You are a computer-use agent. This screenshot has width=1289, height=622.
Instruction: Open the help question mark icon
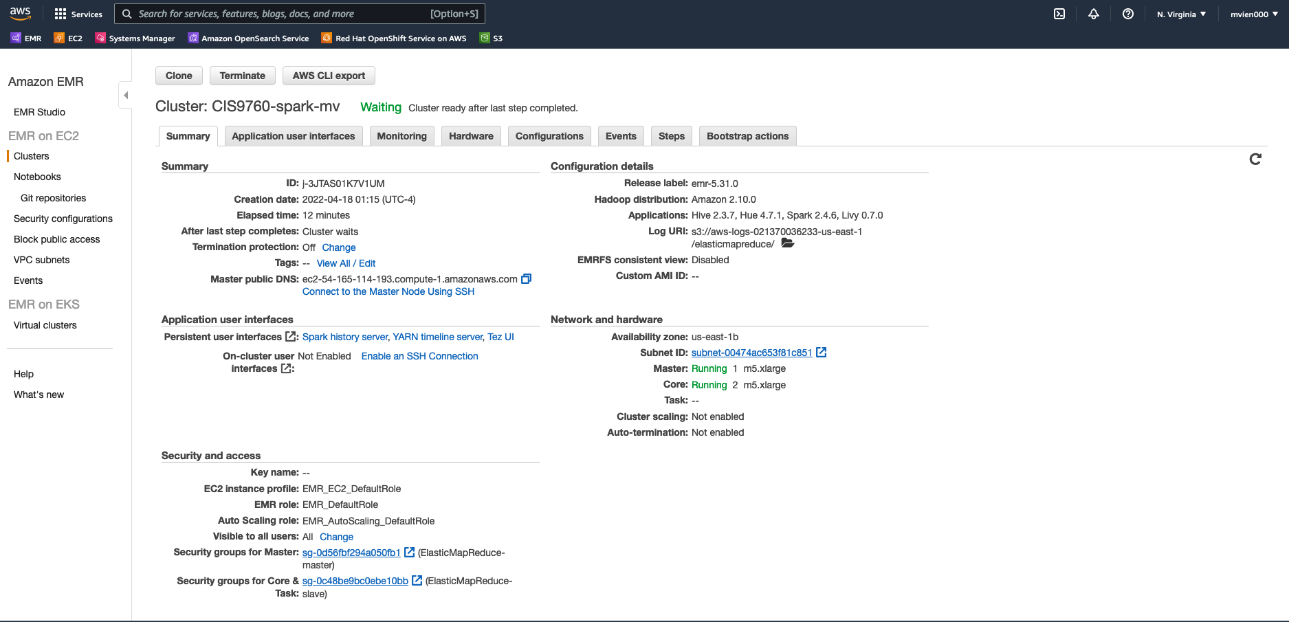[1128, 14]
